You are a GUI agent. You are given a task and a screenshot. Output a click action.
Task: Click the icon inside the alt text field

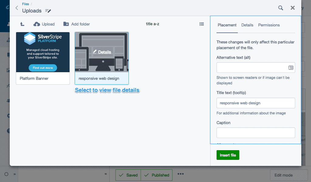point(291,68)
